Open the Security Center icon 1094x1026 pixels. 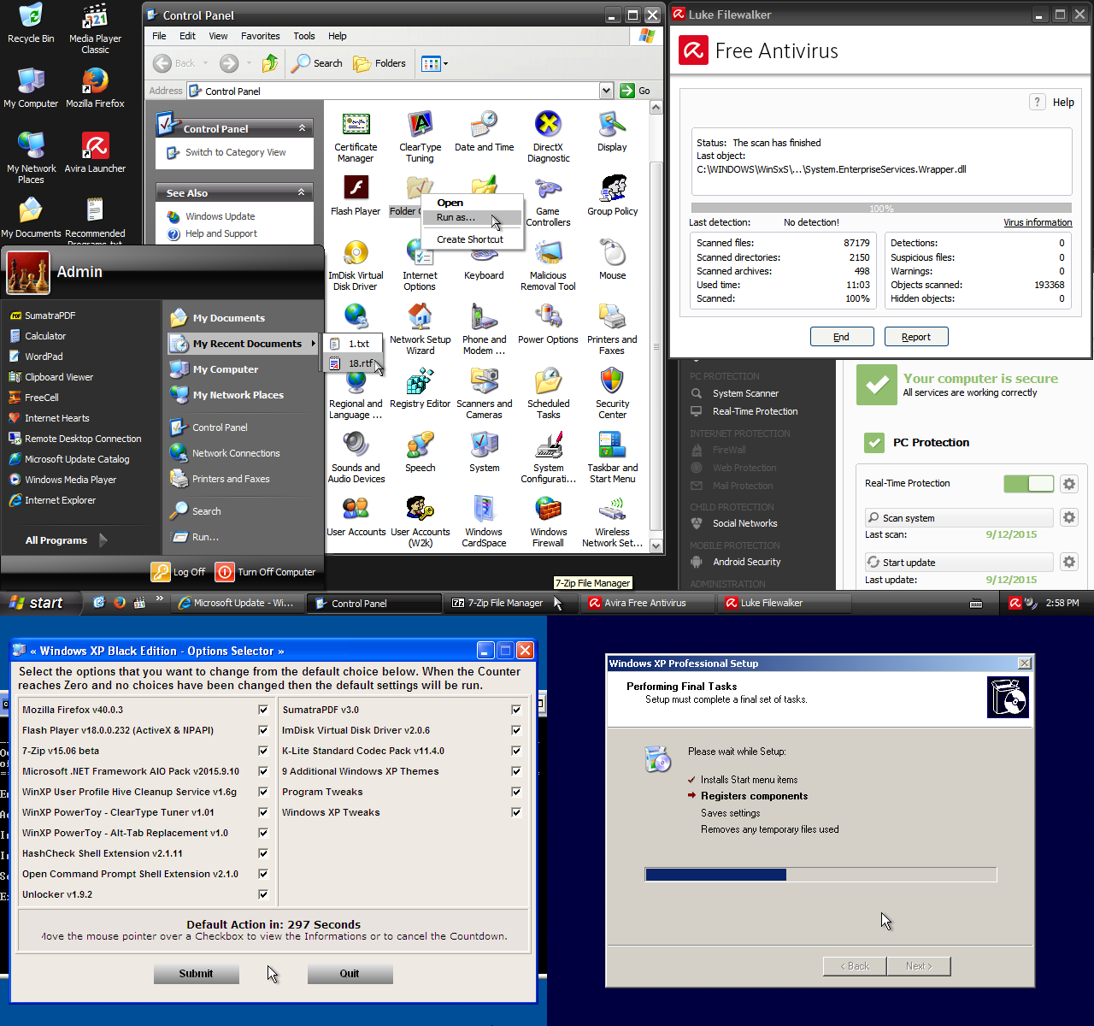[612, 393]
